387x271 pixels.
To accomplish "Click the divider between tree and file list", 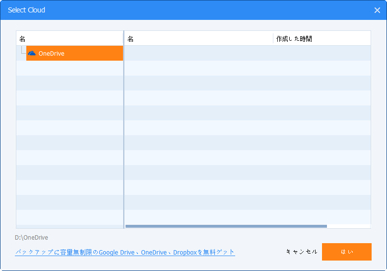I will tap(124, 130).
